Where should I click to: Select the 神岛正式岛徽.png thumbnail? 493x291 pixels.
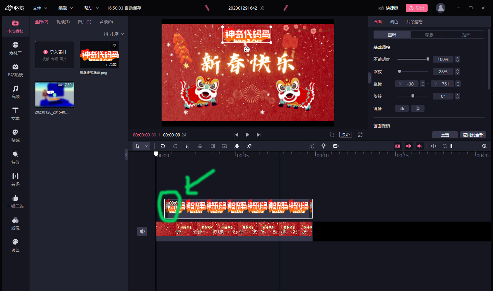point(99,55)
